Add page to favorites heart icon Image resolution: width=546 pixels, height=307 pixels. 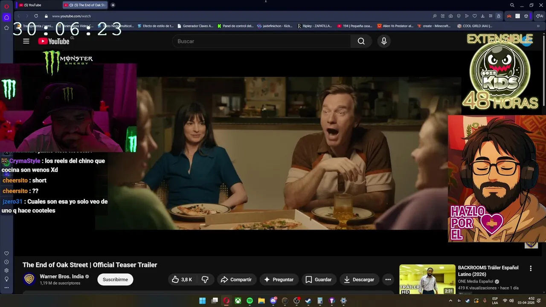tap(474, 16)
